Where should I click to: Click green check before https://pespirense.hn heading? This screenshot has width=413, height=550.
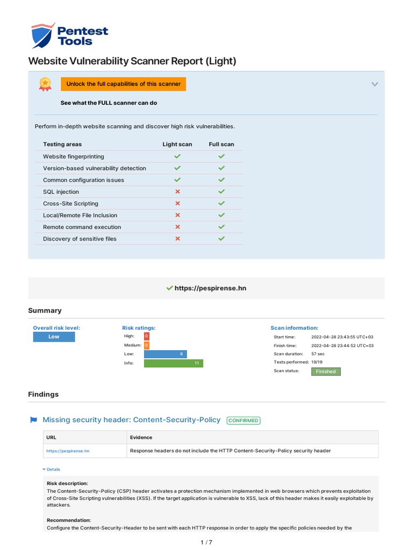pos(169,288)
